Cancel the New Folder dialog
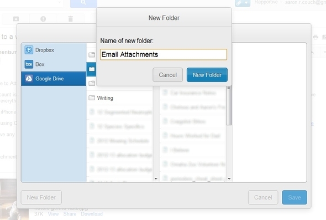 pyautogui.click(x=167, y=75)
